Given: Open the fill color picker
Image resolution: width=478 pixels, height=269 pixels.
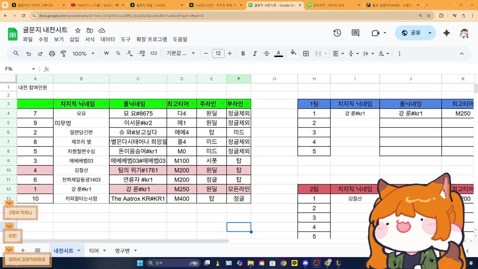Looking at the screenshot, I should pyautogui.click(x=294, y=53).
